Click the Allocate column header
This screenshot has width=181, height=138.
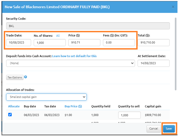(14, 106)
